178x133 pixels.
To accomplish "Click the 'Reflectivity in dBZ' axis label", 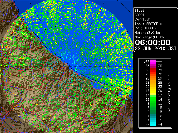I will pos(169,93).
